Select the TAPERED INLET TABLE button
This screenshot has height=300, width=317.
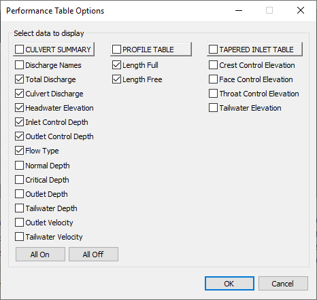point(254,49)
